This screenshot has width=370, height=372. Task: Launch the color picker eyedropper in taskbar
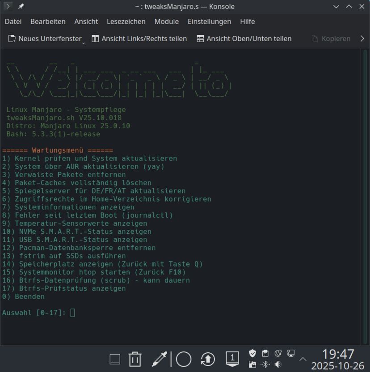pyautogui.click(x=159, y=359)
